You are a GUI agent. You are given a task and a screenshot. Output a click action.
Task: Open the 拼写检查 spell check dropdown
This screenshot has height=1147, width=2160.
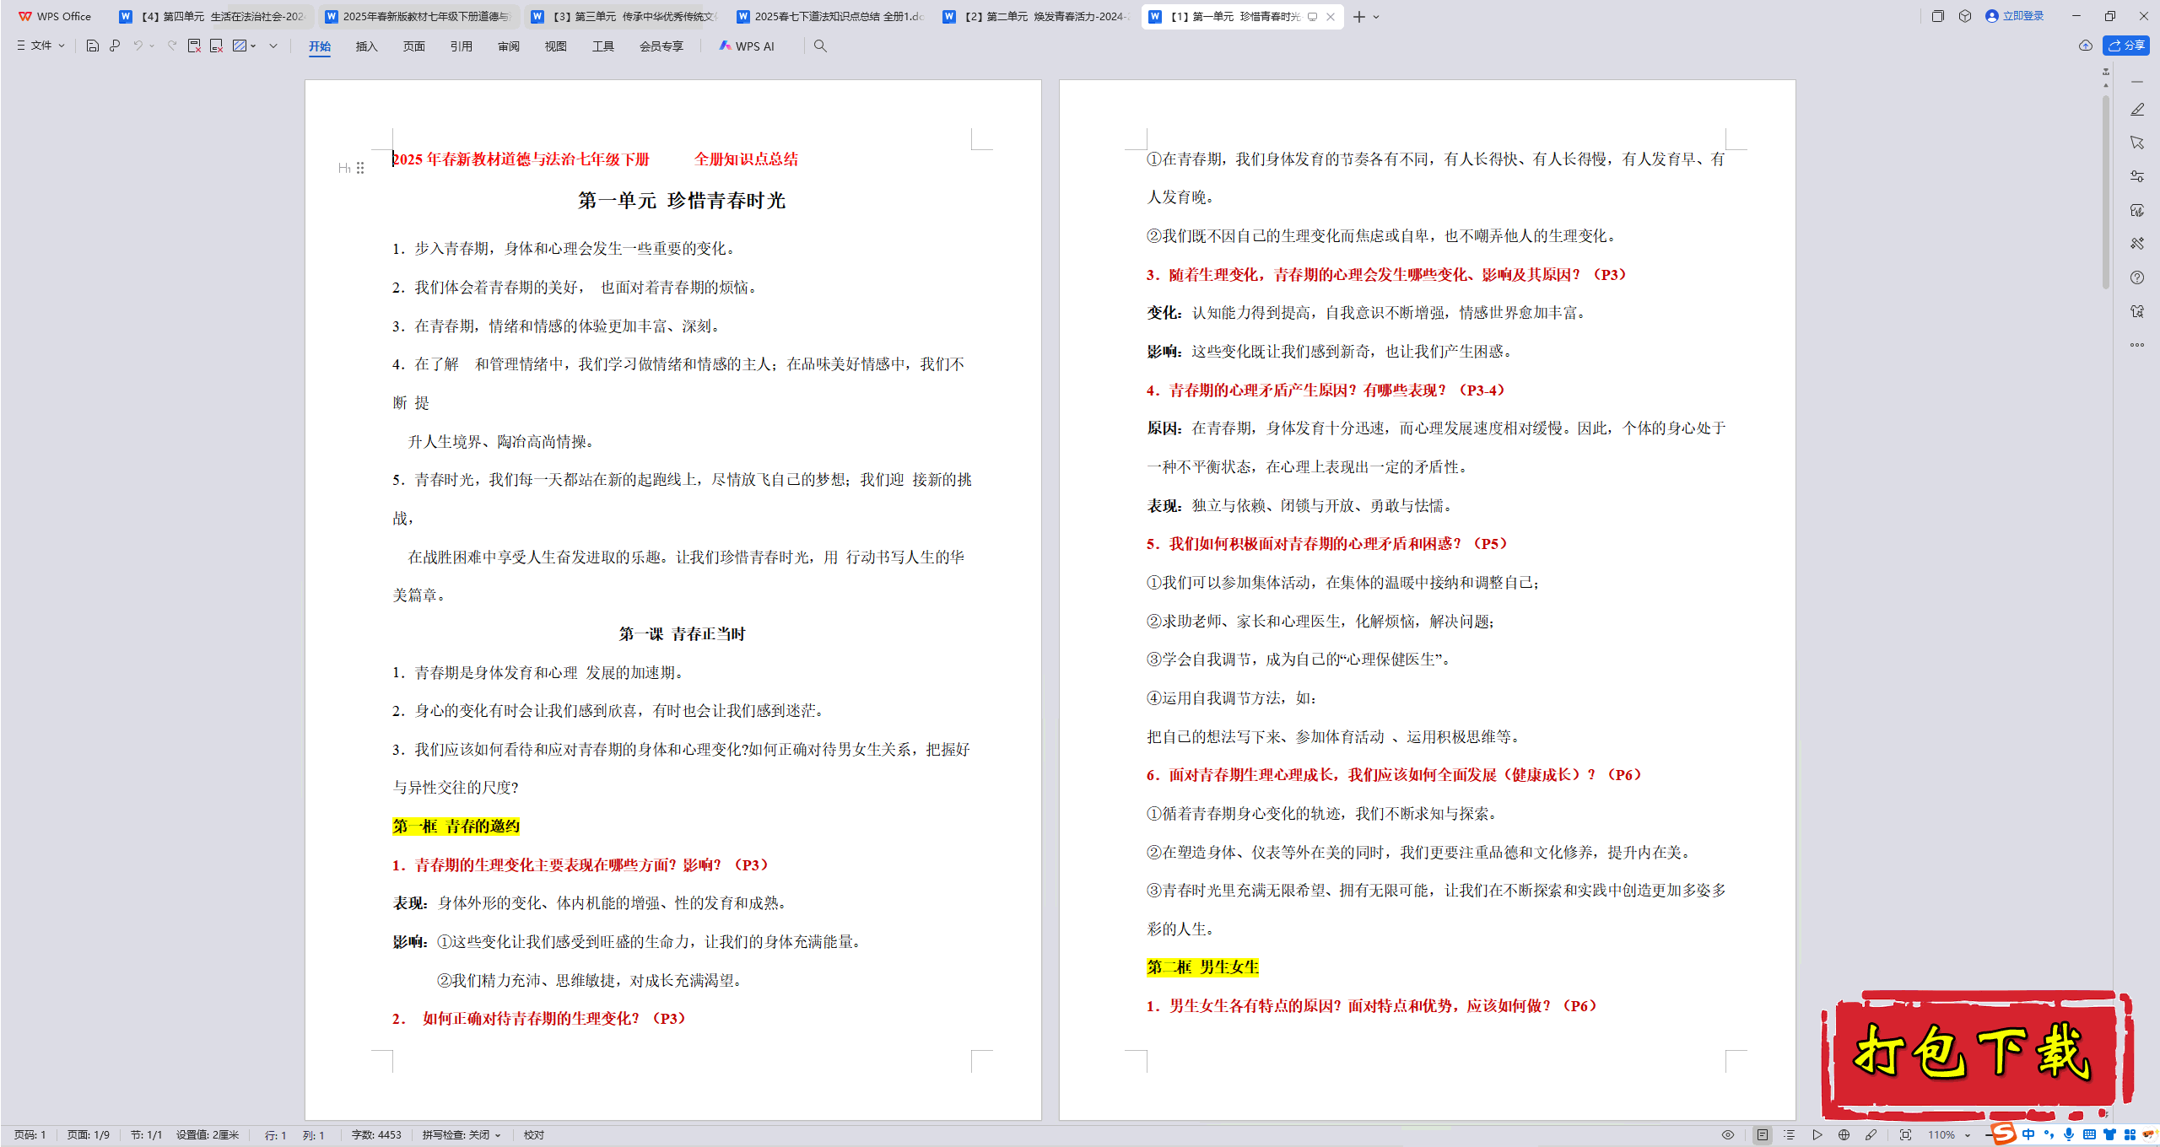coord(462,1135)
